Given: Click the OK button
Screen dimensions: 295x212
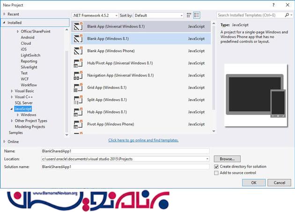Looking at the screenshot, I should tap(254, 183).
